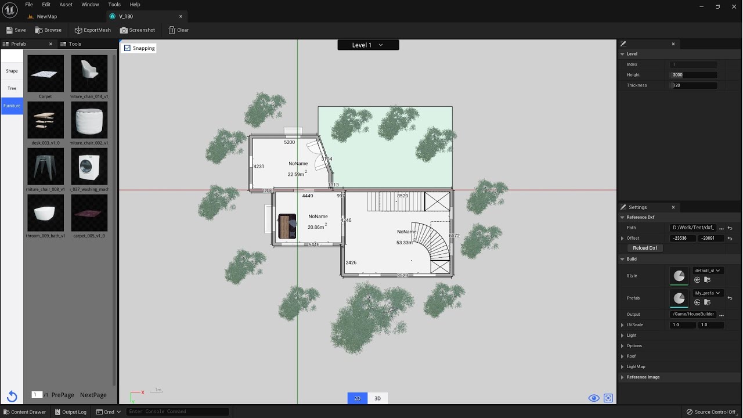Go to NextPage of prefabs

pyautogui.click(x=93, y=395)
